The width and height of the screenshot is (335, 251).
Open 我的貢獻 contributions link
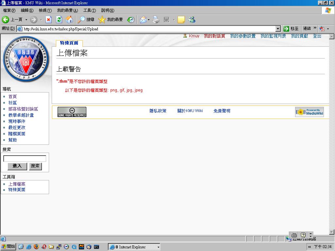click(x=300, y=36)
